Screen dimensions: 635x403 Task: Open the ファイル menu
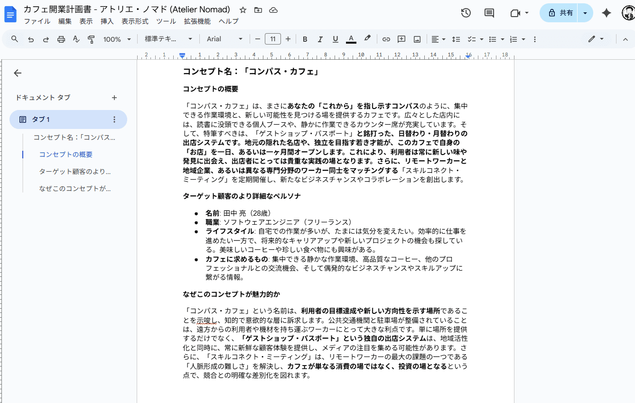tap(37, 21)
